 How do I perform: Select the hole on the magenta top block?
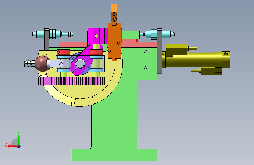tap(96, 36)
